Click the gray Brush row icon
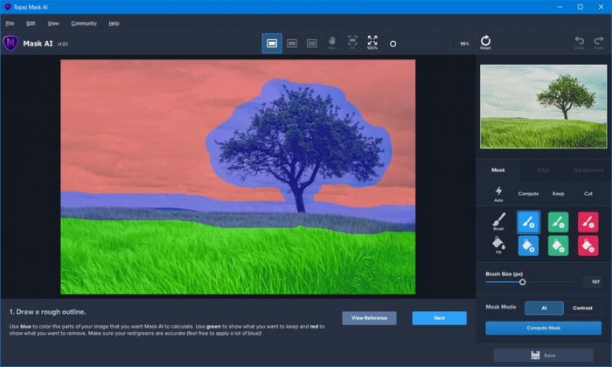Screen dimensions: 612x367 499,222
